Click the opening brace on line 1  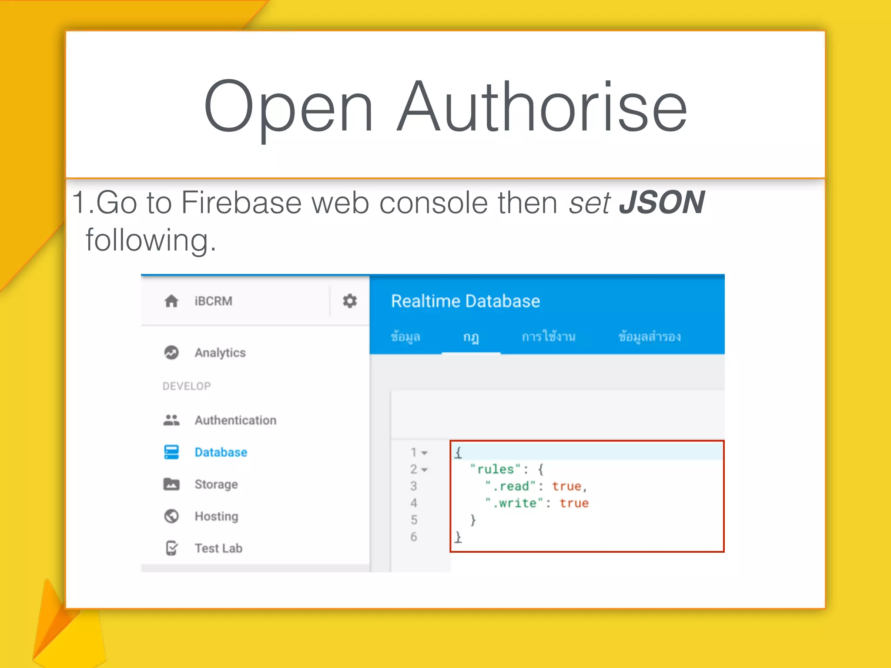(458, 453)
